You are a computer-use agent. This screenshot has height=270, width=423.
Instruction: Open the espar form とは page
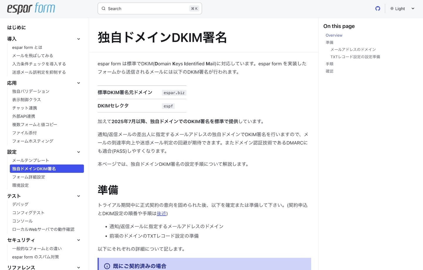(27, 47)
